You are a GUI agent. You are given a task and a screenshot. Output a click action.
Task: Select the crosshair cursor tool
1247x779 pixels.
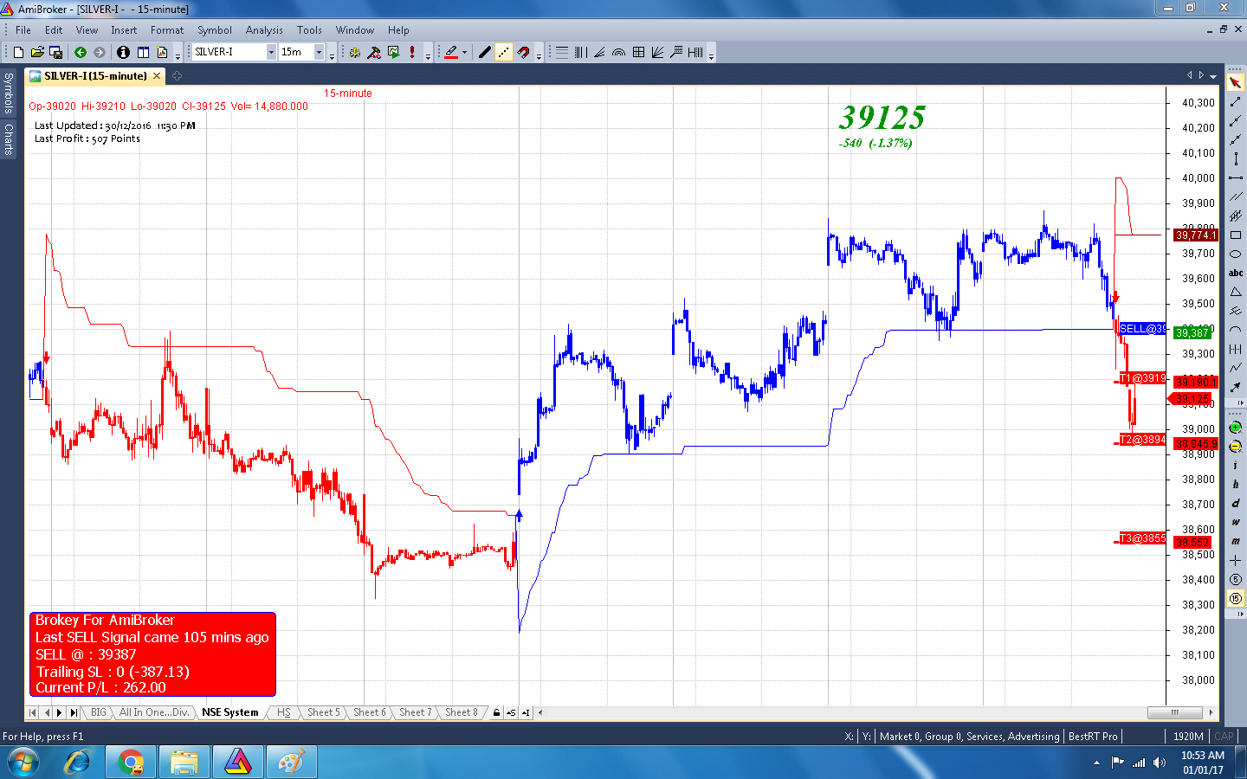1236,560
